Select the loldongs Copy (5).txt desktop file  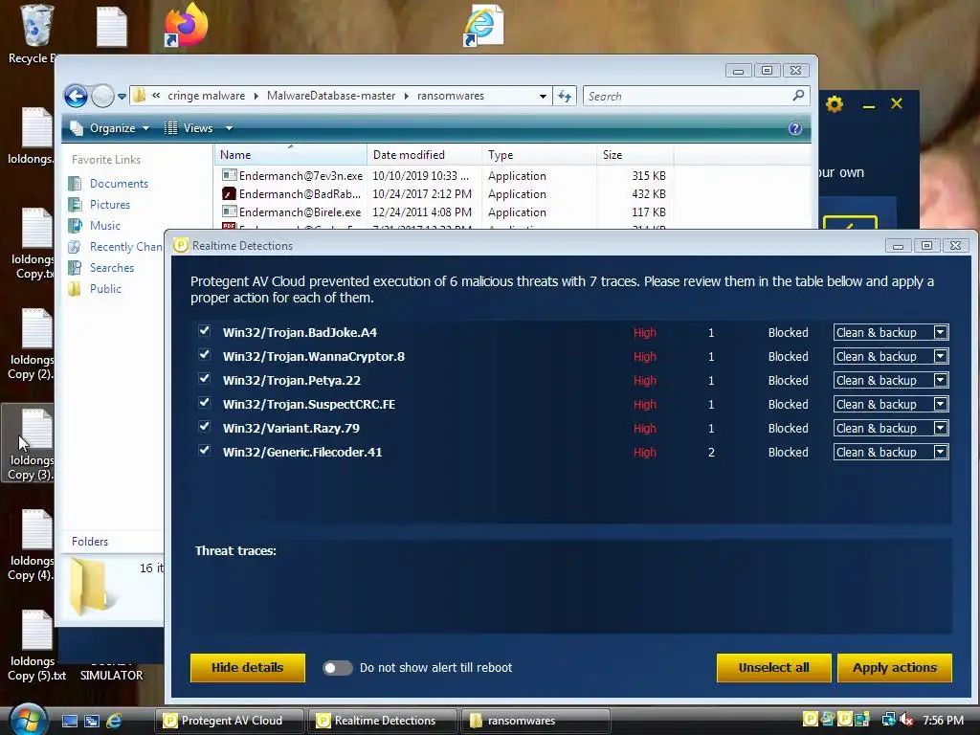[36, 646]
